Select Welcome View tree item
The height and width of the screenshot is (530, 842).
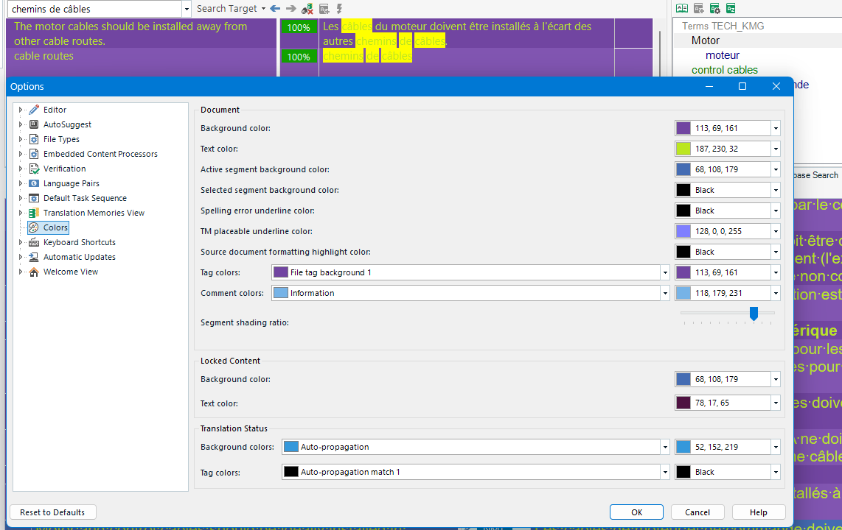click(x=71, y=272)
